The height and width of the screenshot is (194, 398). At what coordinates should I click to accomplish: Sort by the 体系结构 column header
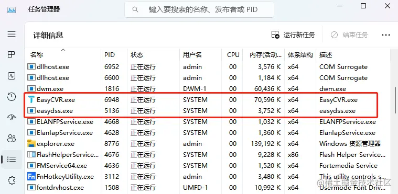click(x=300, y=54)
